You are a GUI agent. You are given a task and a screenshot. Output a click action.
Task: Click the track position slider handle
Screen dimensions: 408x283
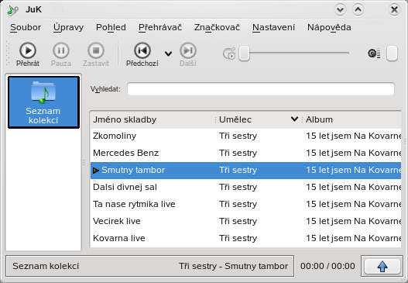tap(244, 53)
